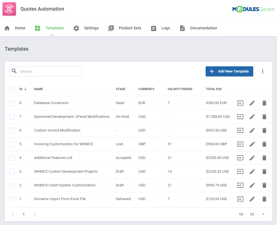Delete Additional Features List template

[x=264, y=158]
